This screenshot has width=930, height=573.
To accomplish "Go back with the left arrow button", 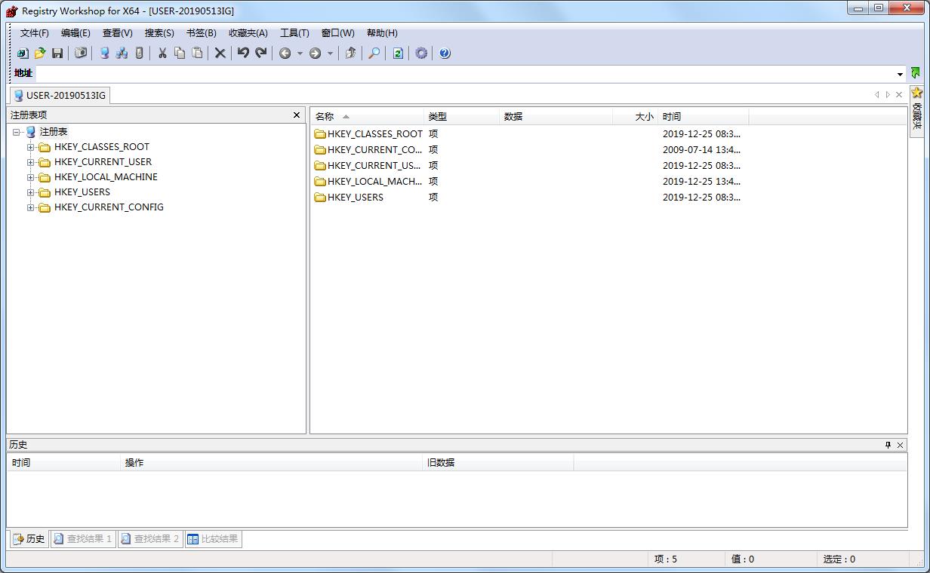I will point(285,54).
